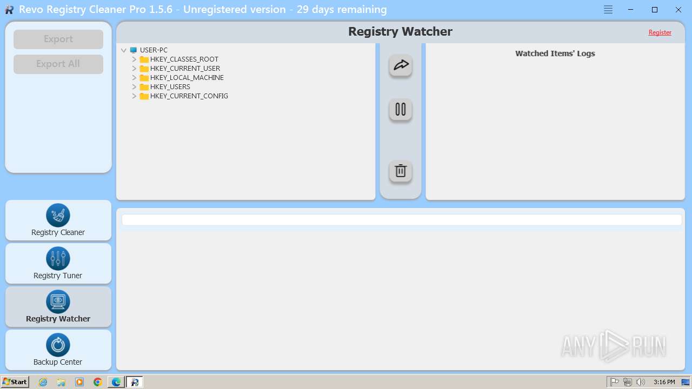This screenshot has height=389, width=692.
Task: Maximize the Revo window
Action: pyautogui.click(x=655, y=10)
